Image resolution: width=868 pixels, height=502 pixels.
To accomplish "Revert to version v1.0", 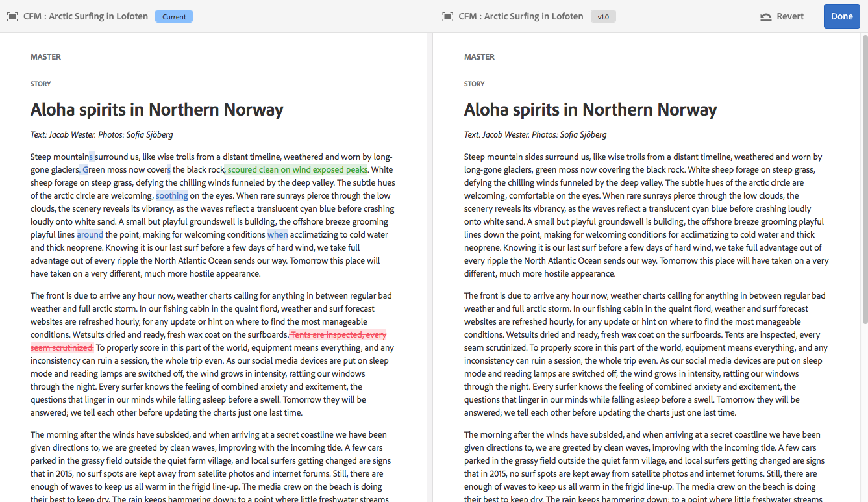I will coord(782,16).
